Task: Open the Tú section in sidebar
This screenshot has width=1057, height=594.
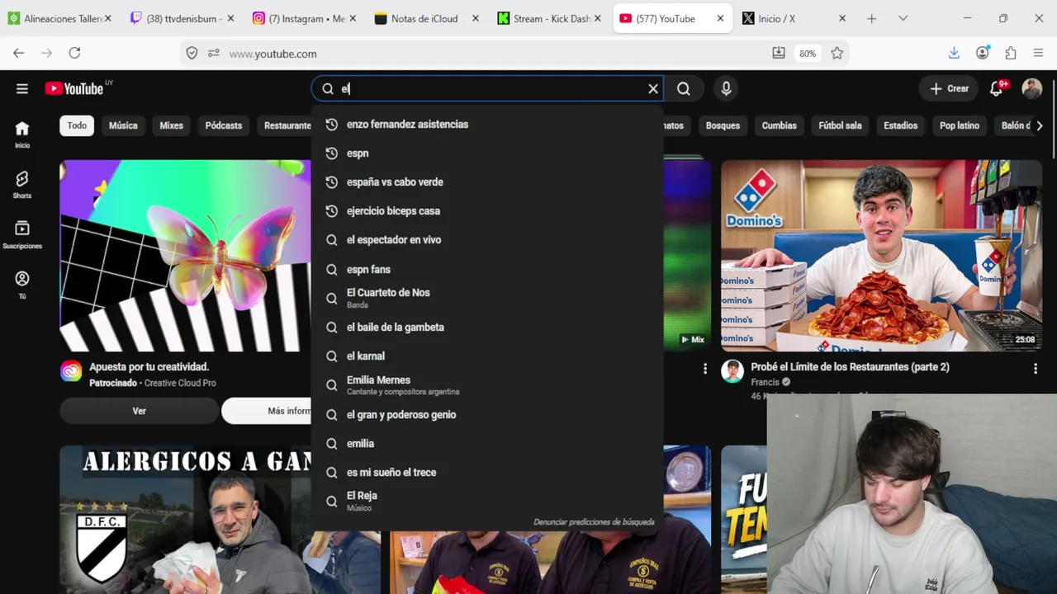Action: [x=22, y=285]
